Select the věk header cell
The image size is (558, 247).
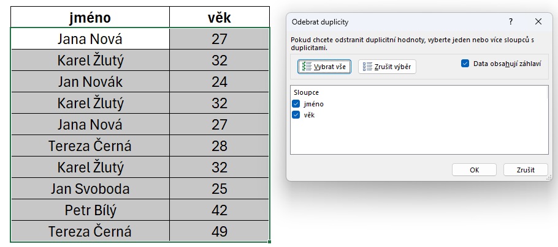(219, 17)
